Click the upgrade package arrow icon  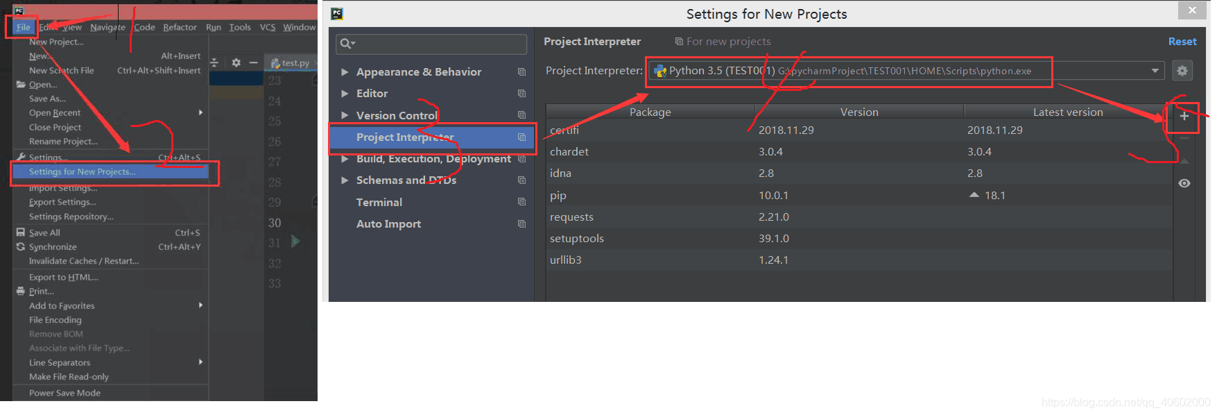1183,160
